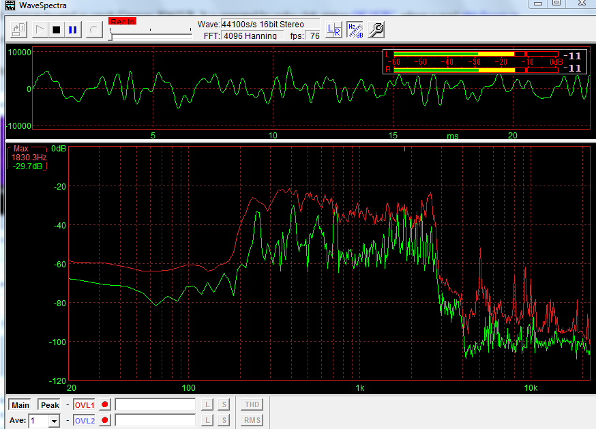Click the THD button
Viewport: 596px width, 429px height.
252,404
